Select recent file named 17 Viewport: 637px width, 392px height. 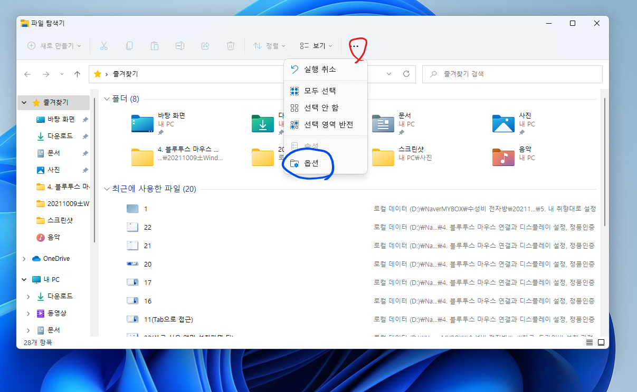[x=148, y=282]
